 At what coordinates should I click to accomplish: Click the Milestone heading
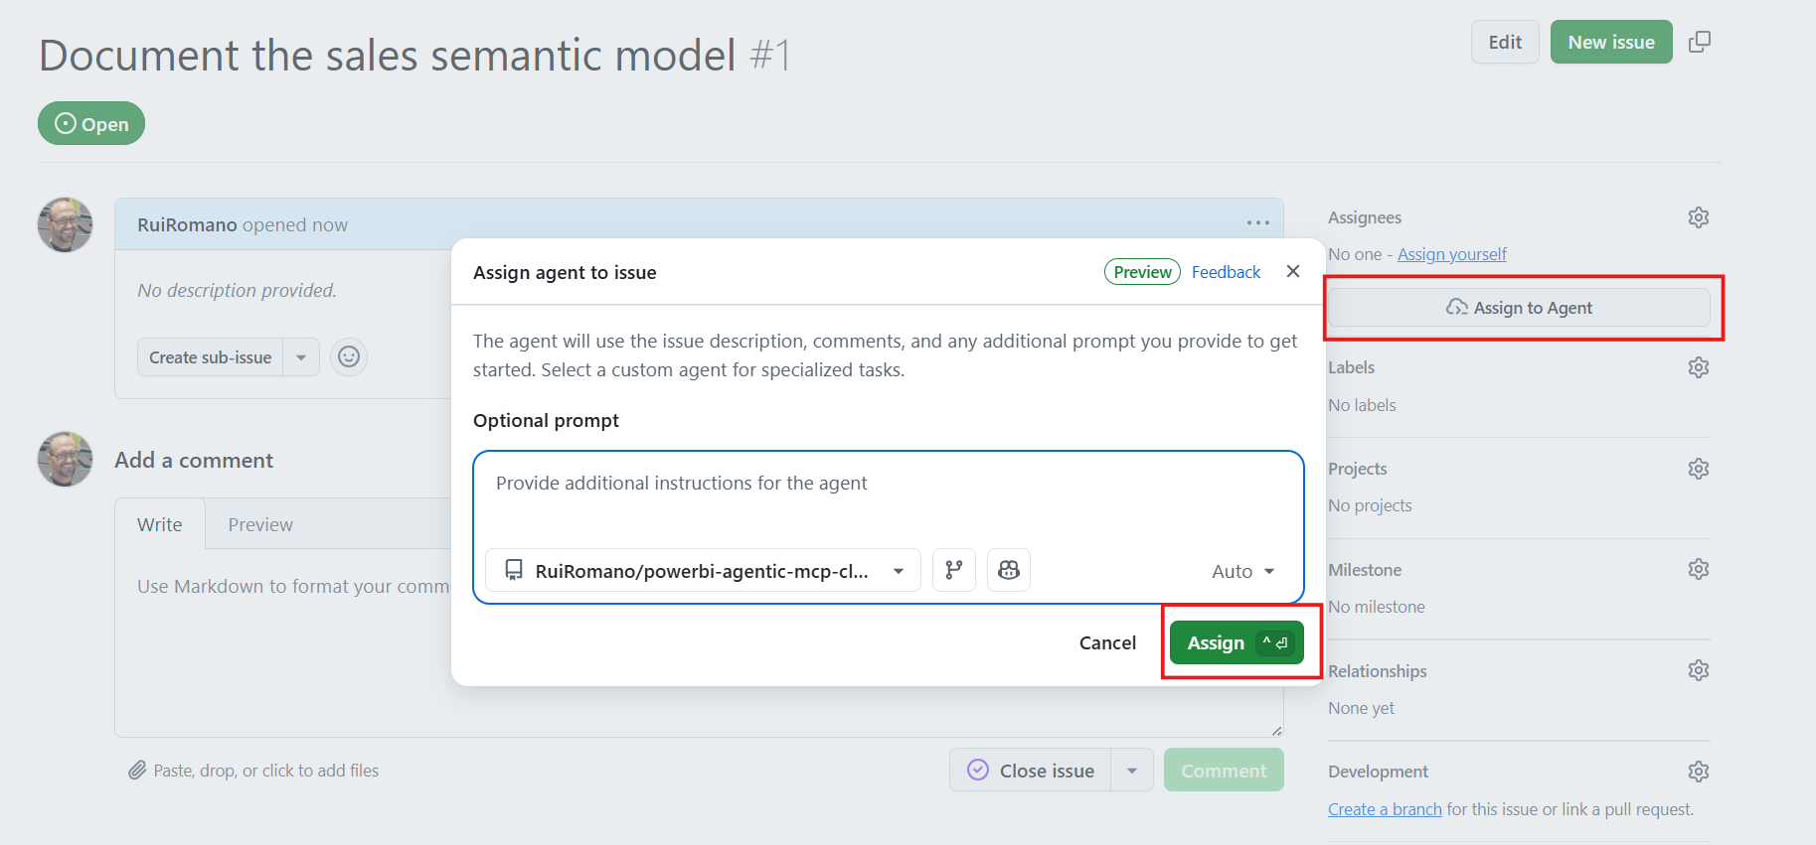(x=1365, y=570)
